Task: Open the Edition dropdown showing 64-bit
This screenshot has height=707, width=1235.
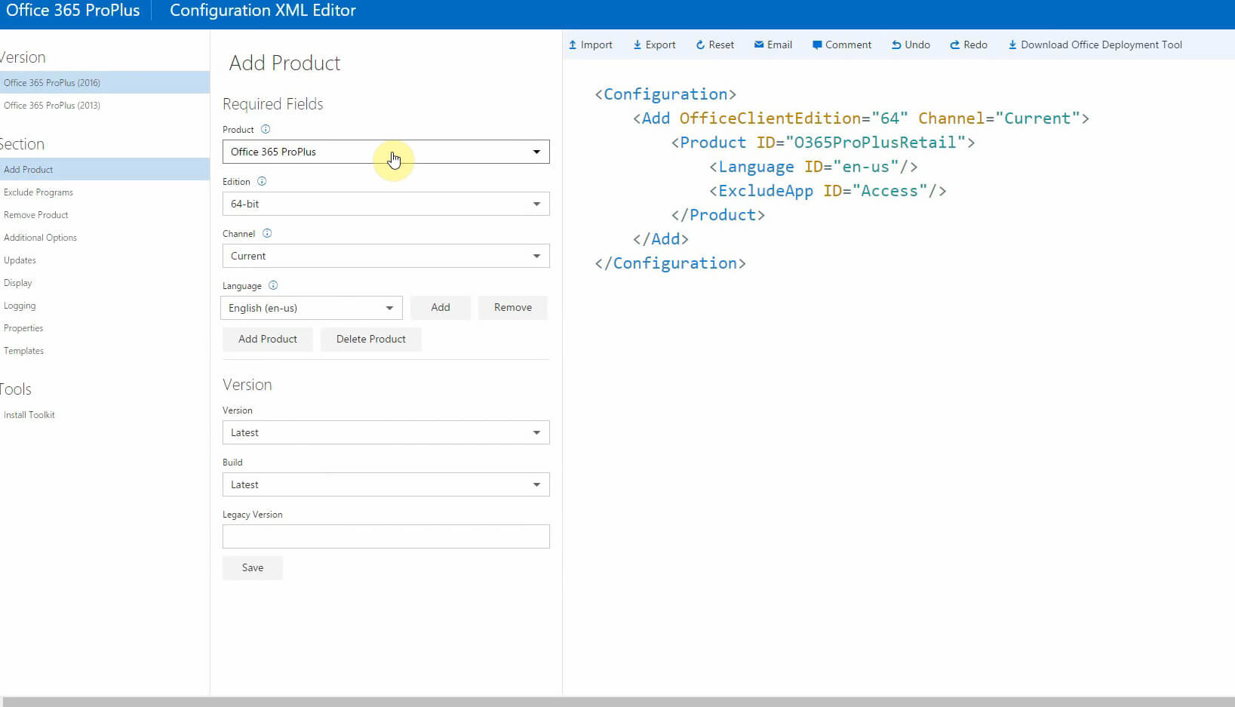Action: (386, 204)
